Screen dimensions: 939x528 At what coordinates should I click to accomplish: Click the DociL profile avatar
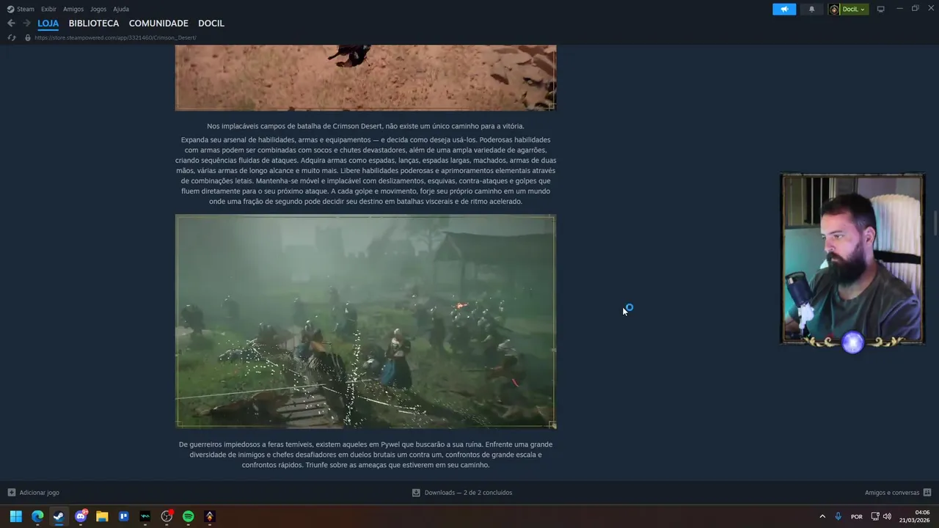point(834,9)
